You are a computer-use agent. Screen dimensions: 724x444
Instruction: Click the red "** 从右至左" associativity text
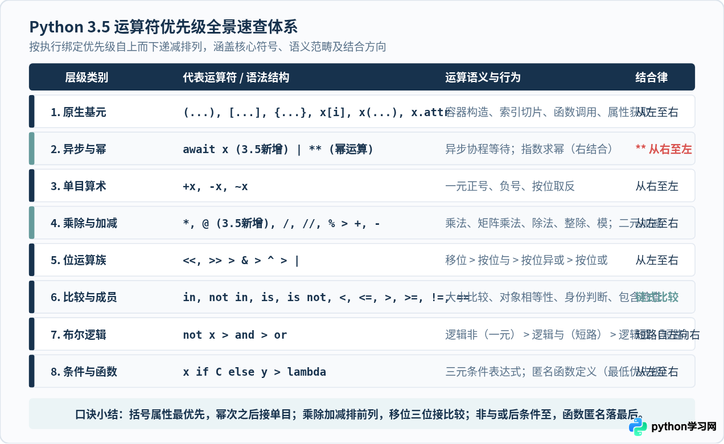coord(664,149)
